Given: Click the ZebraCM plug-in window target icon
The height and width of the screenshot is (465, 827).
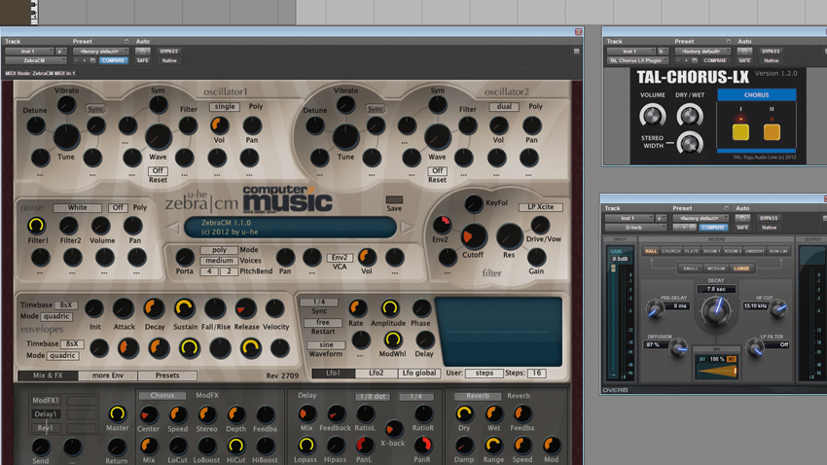Looking at the screenshot, I should 576,52.
